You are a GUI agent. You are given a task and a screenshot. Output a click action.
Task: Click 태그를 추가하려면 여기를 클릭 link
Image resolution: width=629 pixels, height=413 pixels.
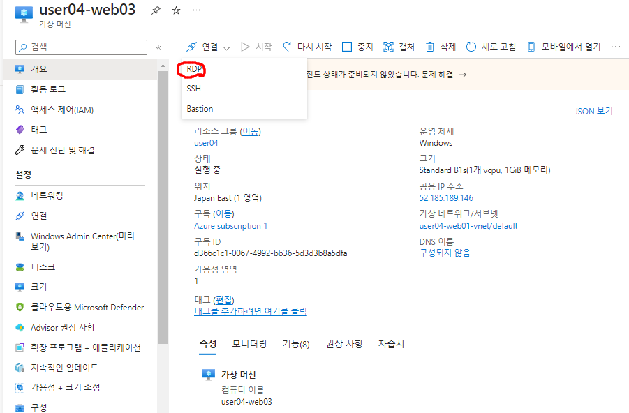[x=251, y=312]
